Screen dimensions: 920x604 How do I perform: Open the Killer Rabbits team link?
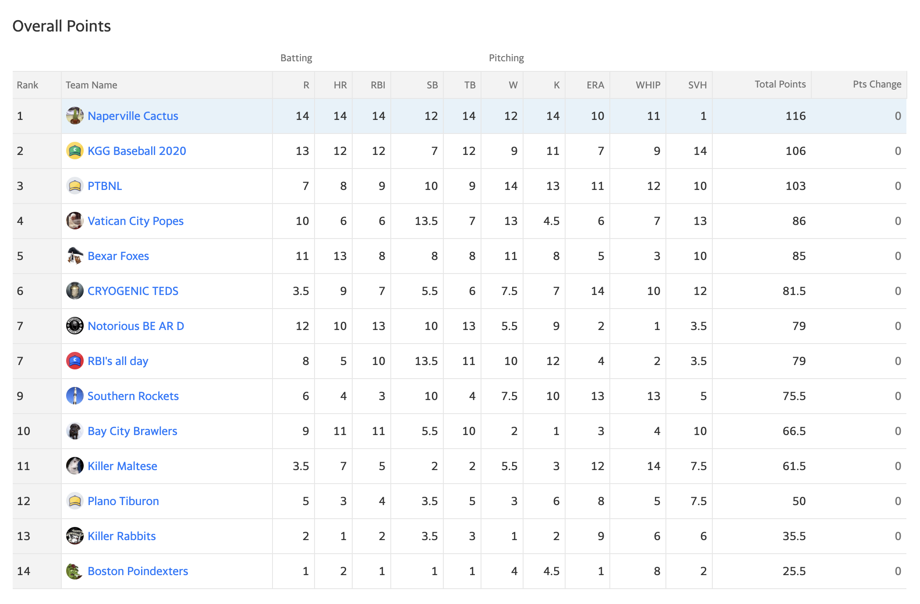click(x=122, y=536)
